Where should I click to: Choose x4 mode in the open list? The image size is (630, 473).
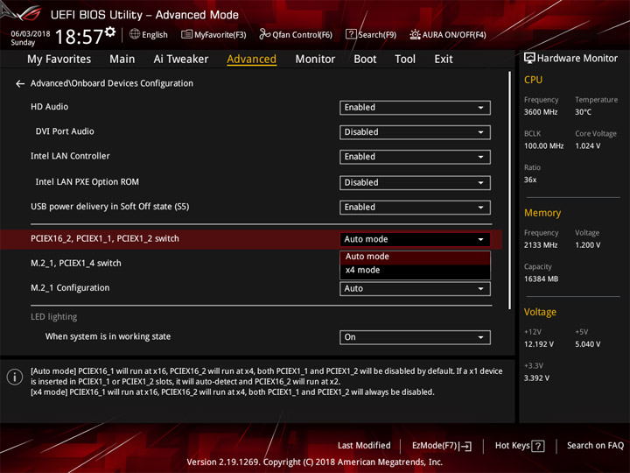click(415, 271)
